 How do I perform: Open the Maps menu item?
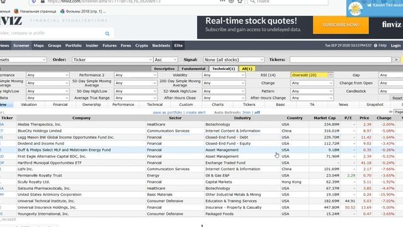(x=38, y=45)
